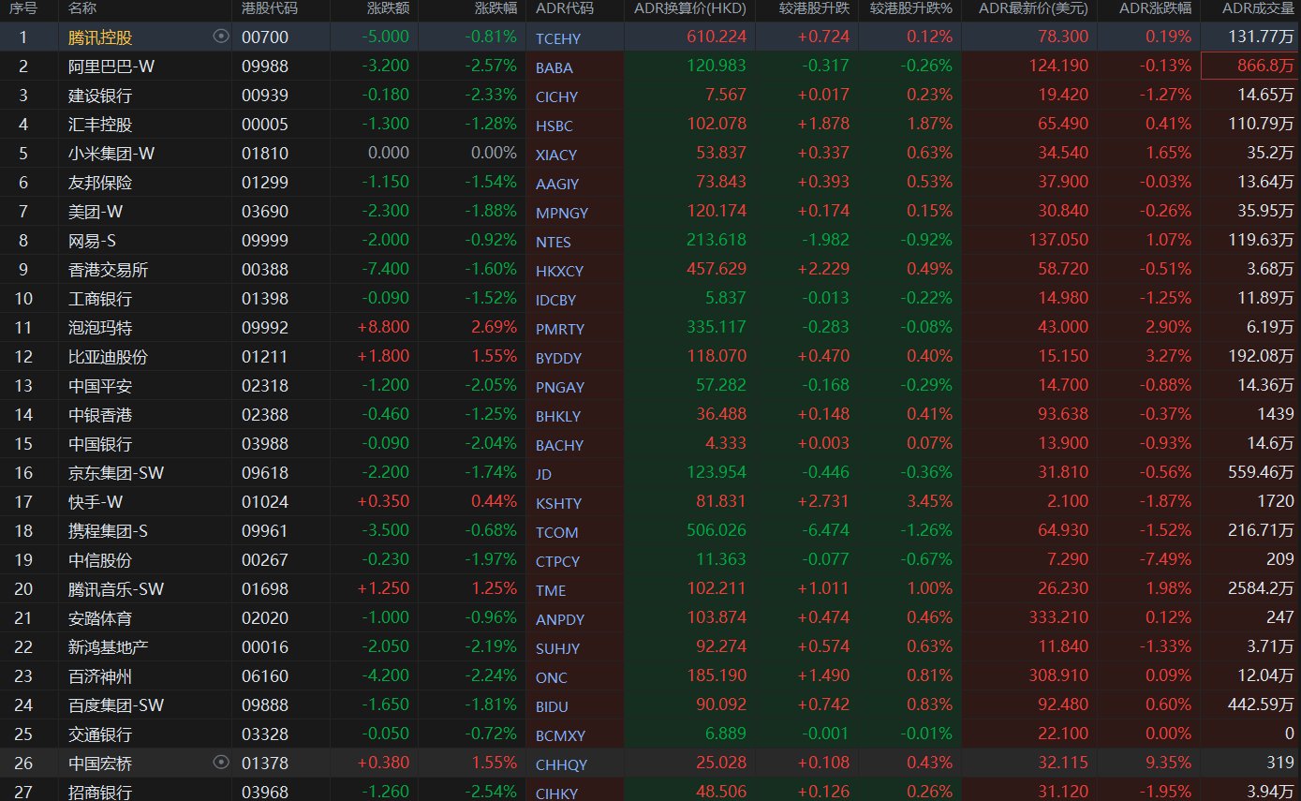Select the 腾讯控股 stock name
1301x801 pixels.
point(100,37)
